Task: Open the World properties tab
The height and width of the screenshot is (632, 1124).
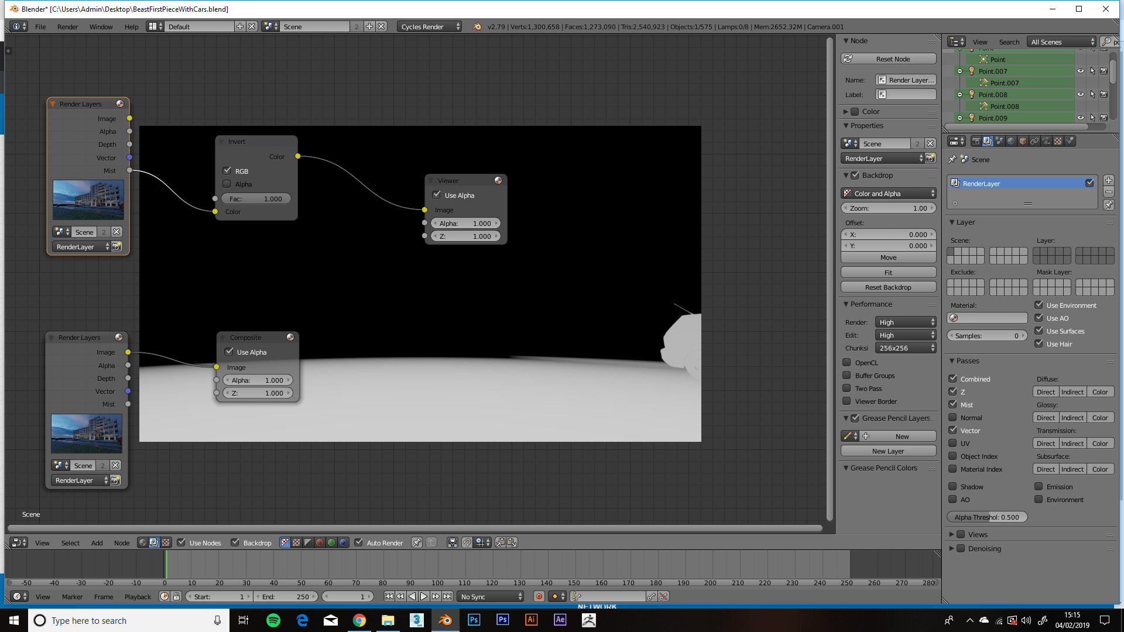Action: (1011, 140)
